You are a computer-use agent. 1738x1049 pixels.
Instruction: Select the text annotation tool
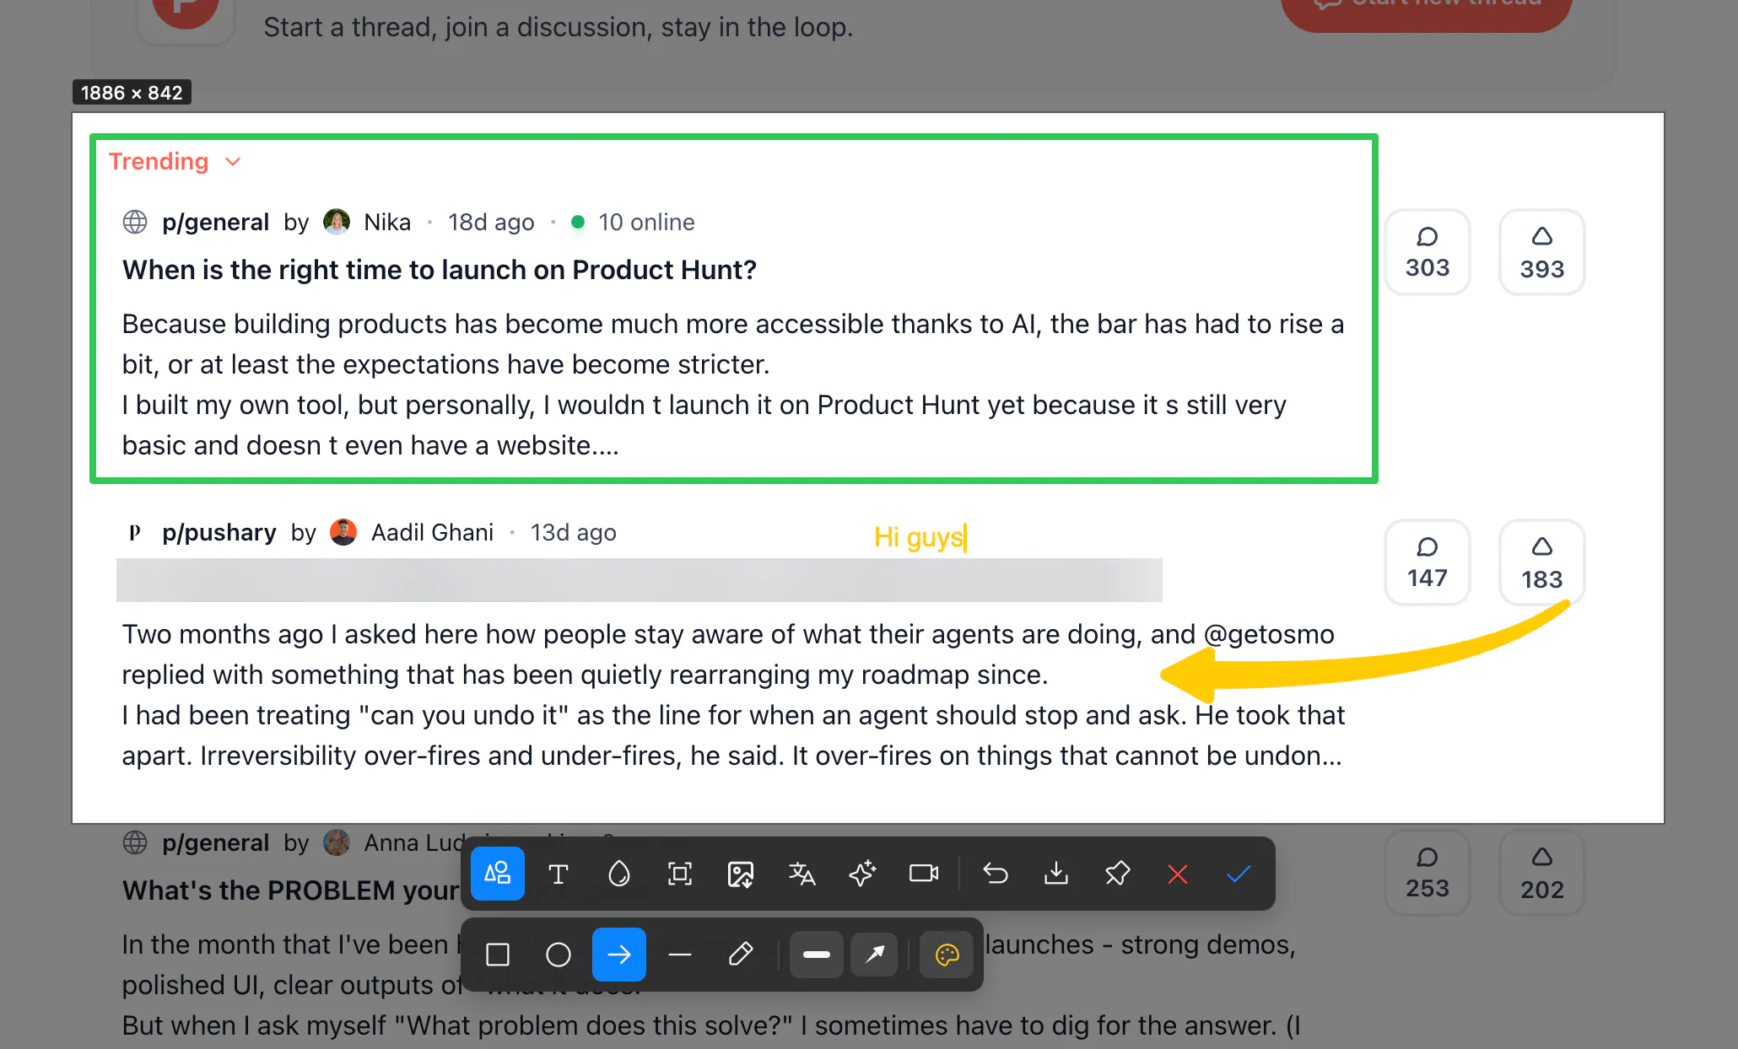tap(559, 874)
